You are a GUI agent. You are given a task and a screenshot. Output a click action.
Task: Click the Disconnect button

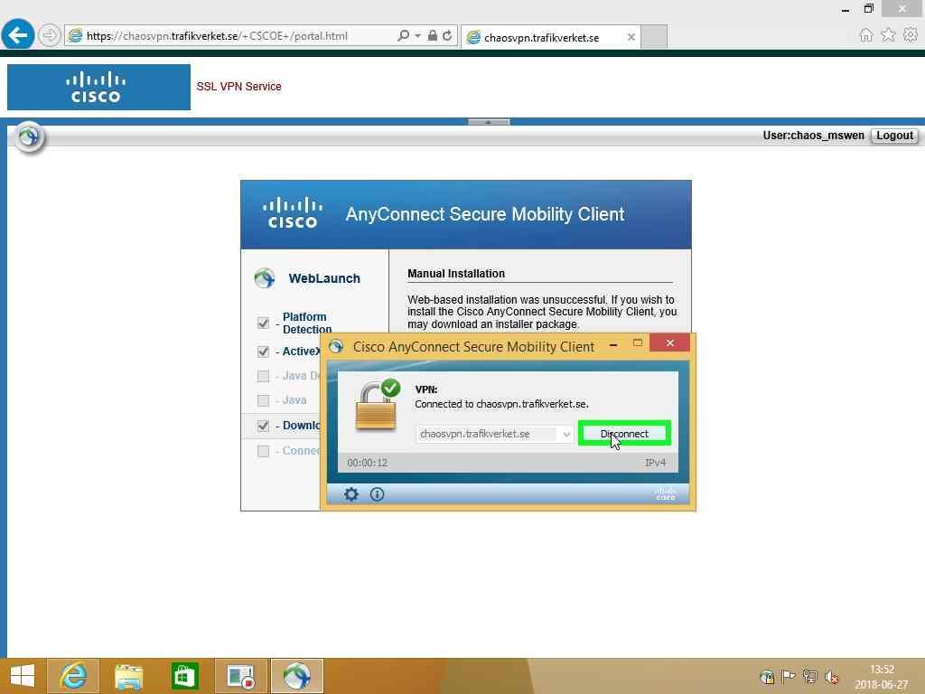(x=624, y=434)
